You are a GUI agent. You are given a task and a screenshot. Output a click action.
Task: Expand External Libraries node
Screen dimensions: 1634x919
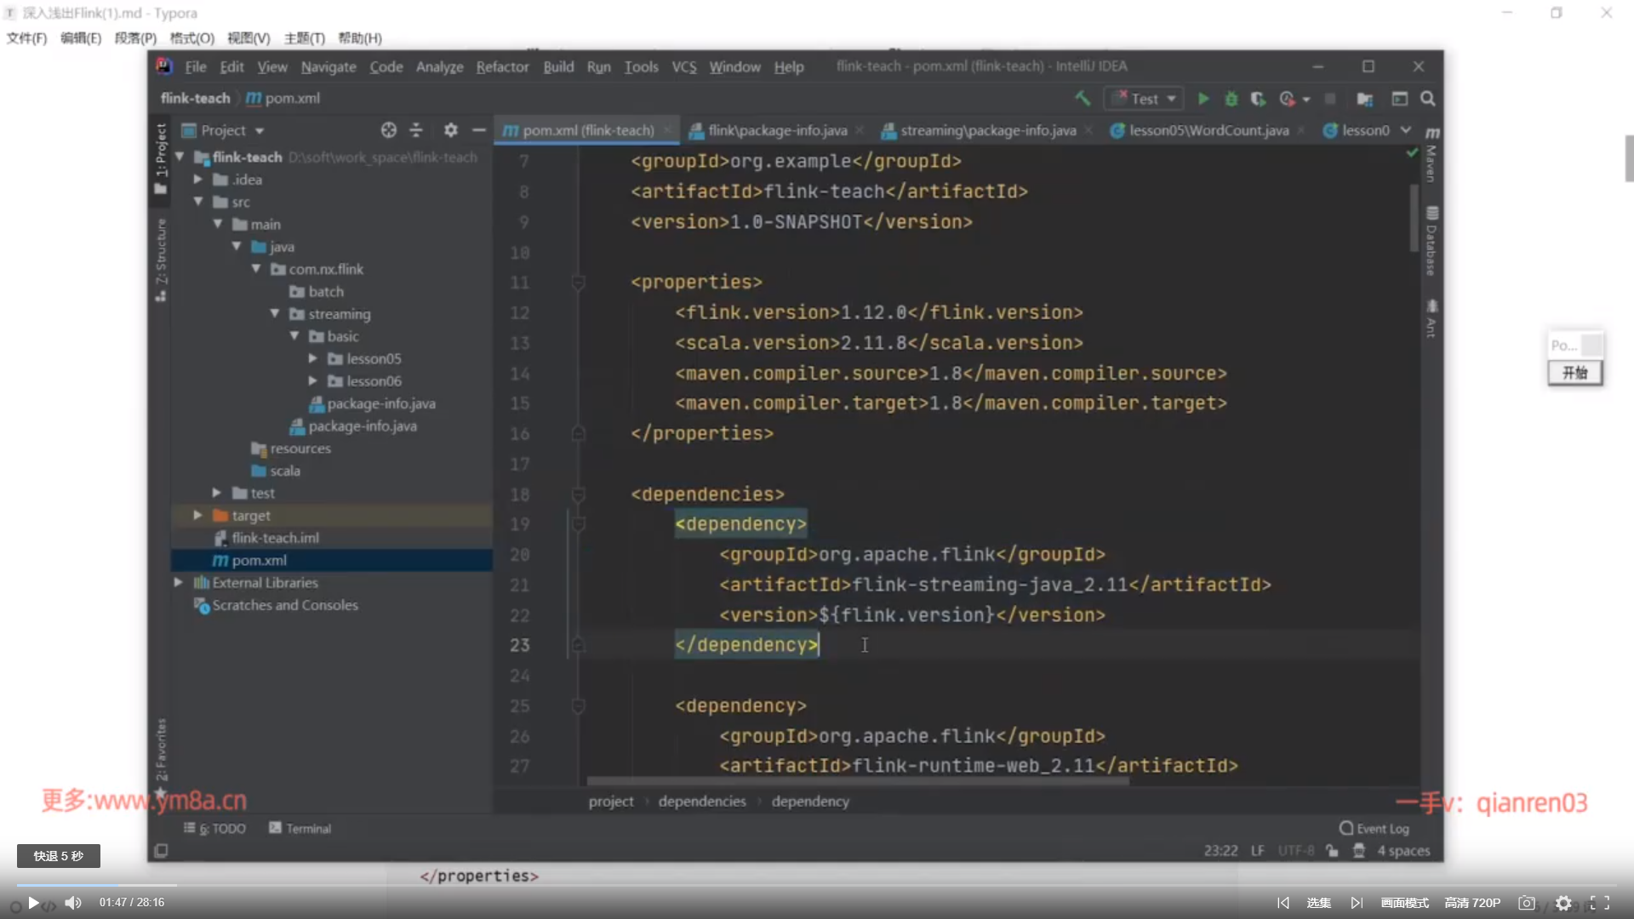178,583
